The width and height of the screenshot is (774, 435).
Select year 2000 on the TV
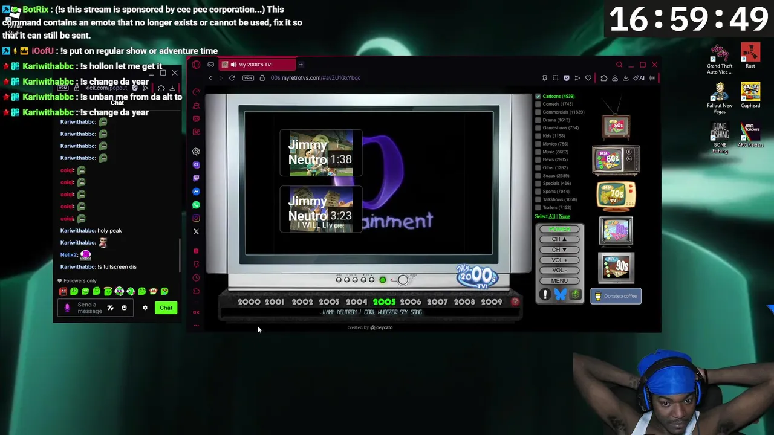[249, 301]
